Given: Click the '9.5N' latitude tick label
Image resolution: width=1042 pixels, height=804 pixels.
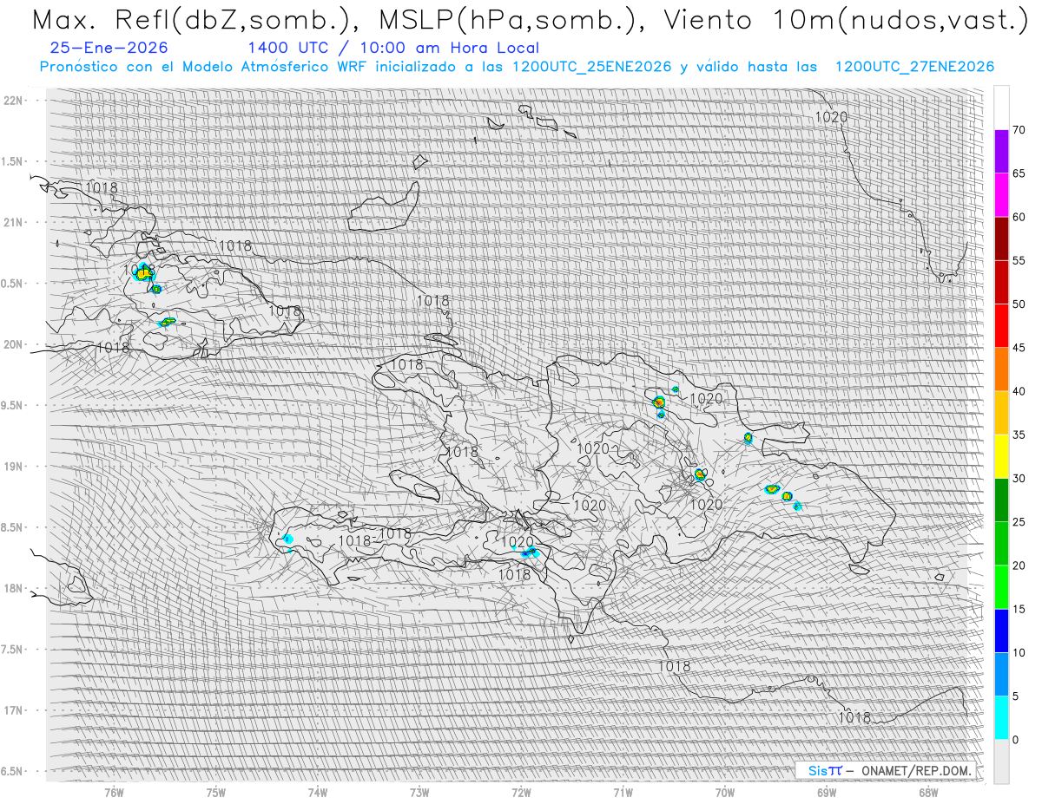Looking at the screenshot, I should pyautogui.click(x=13, y=405).
